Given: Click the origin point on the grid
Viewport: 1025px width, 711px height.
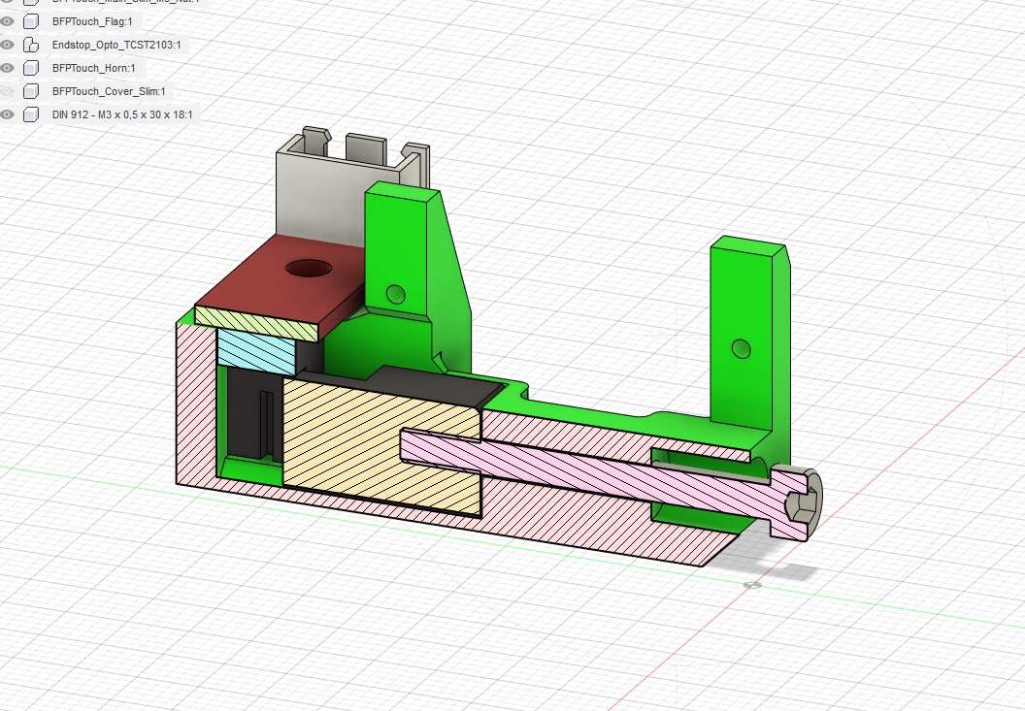Looking at the screenshot, I should click(x=752, y=584).
